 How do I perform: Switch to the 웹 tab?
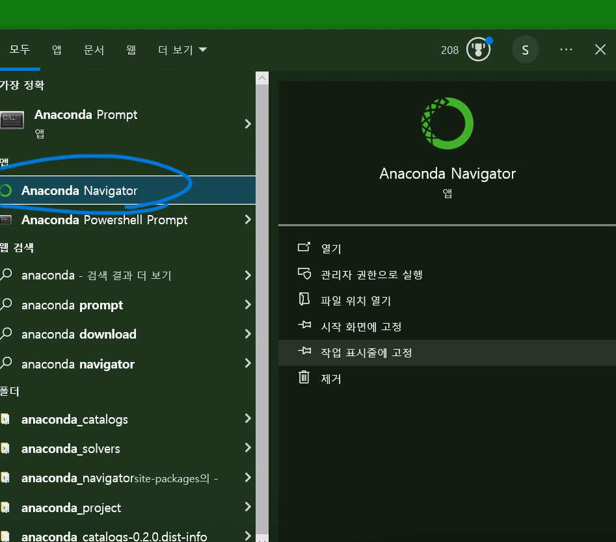[x=131, y=49]
